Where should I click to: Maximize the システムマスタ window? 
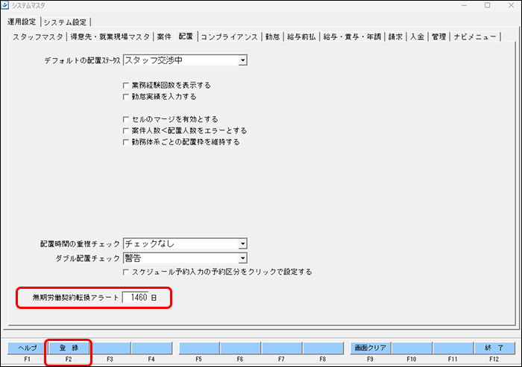click(x=488, y=5)
